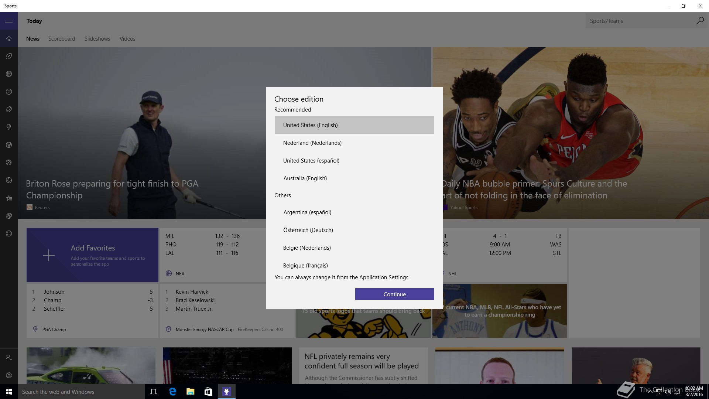Select the United States (English) edition
Image resolution: width=709 pixels, height=399 pixels.
coord(354,125)
